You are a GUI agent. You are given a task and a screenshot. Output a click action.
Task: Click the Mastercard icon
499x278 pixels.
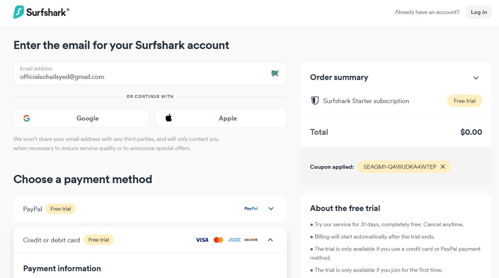tap(218, 240)
